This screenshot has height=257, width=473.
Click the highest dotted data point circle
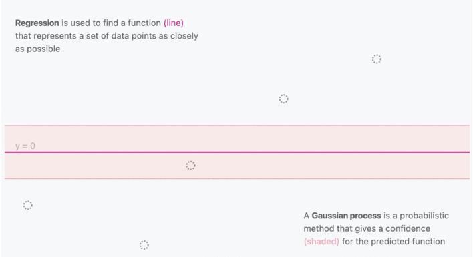(x=377, y=59)
